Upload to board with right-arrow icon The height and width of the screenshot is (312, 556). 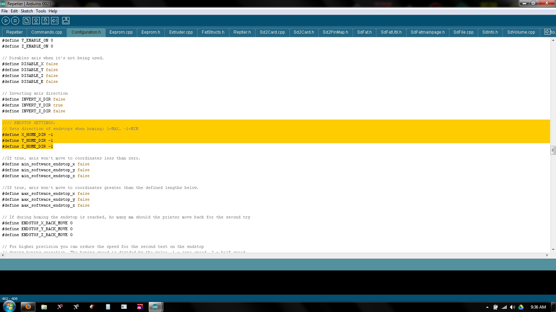[x=55, y=21]
